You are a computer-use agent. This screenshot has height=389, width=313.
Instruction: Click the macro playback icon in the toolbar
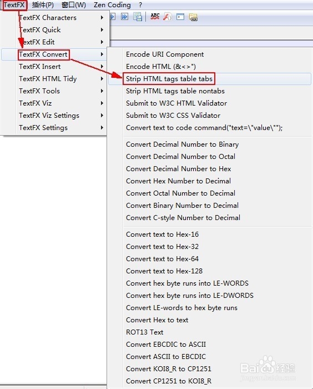(x=113, y=17)
